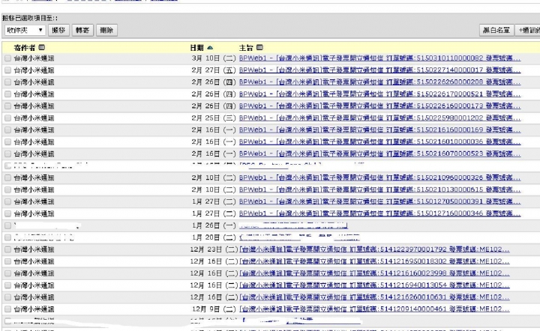
Task: Tick the checkbox for the 12月 23日 message
Action: 7,249
